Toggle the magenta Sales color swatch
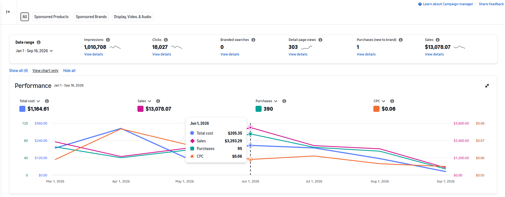This screenshot has width=505, height=197. (140, 109)
